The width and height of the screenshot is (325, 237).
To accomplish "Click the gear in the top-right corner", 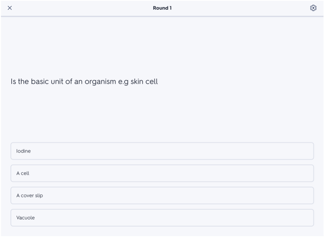I will coord(313,8).
